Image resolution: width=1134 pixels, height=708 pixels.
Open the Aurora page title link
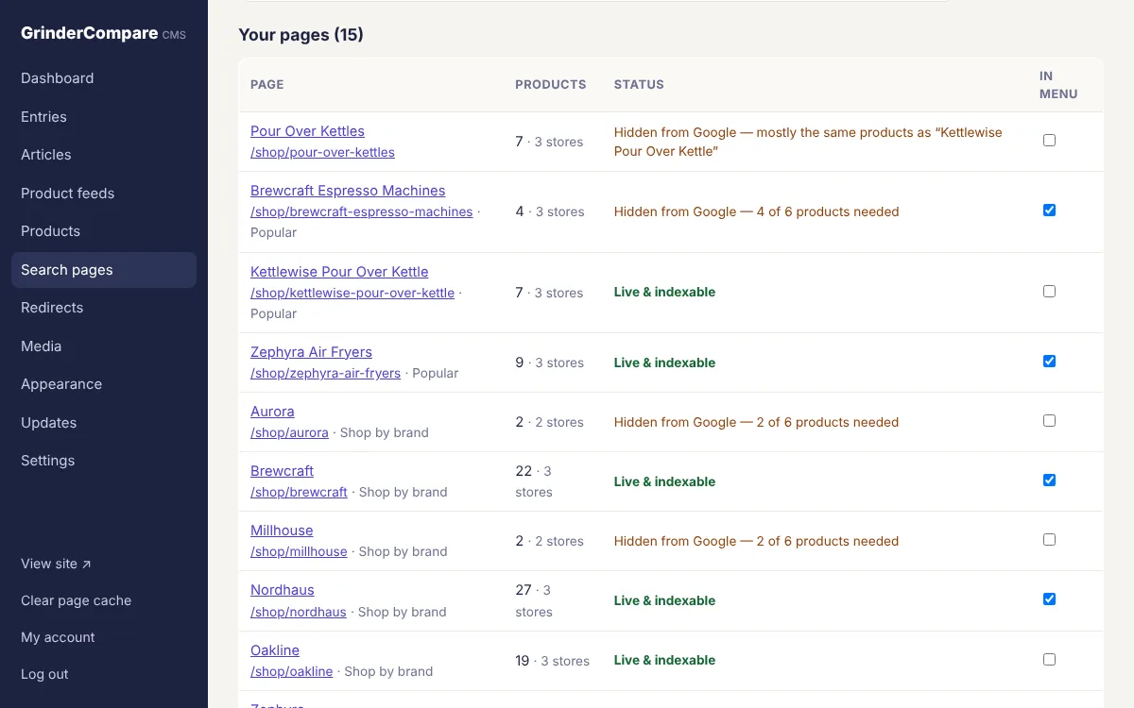[272, 412]
